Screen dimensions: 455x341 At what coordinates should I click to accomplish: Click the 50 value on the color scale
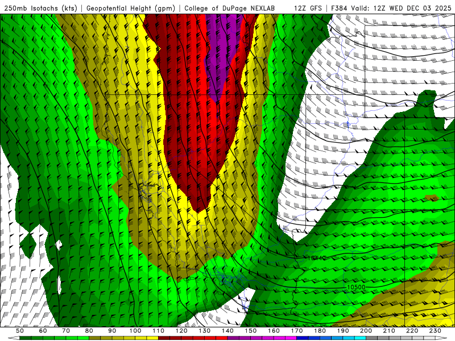click(x=20, y=331)
